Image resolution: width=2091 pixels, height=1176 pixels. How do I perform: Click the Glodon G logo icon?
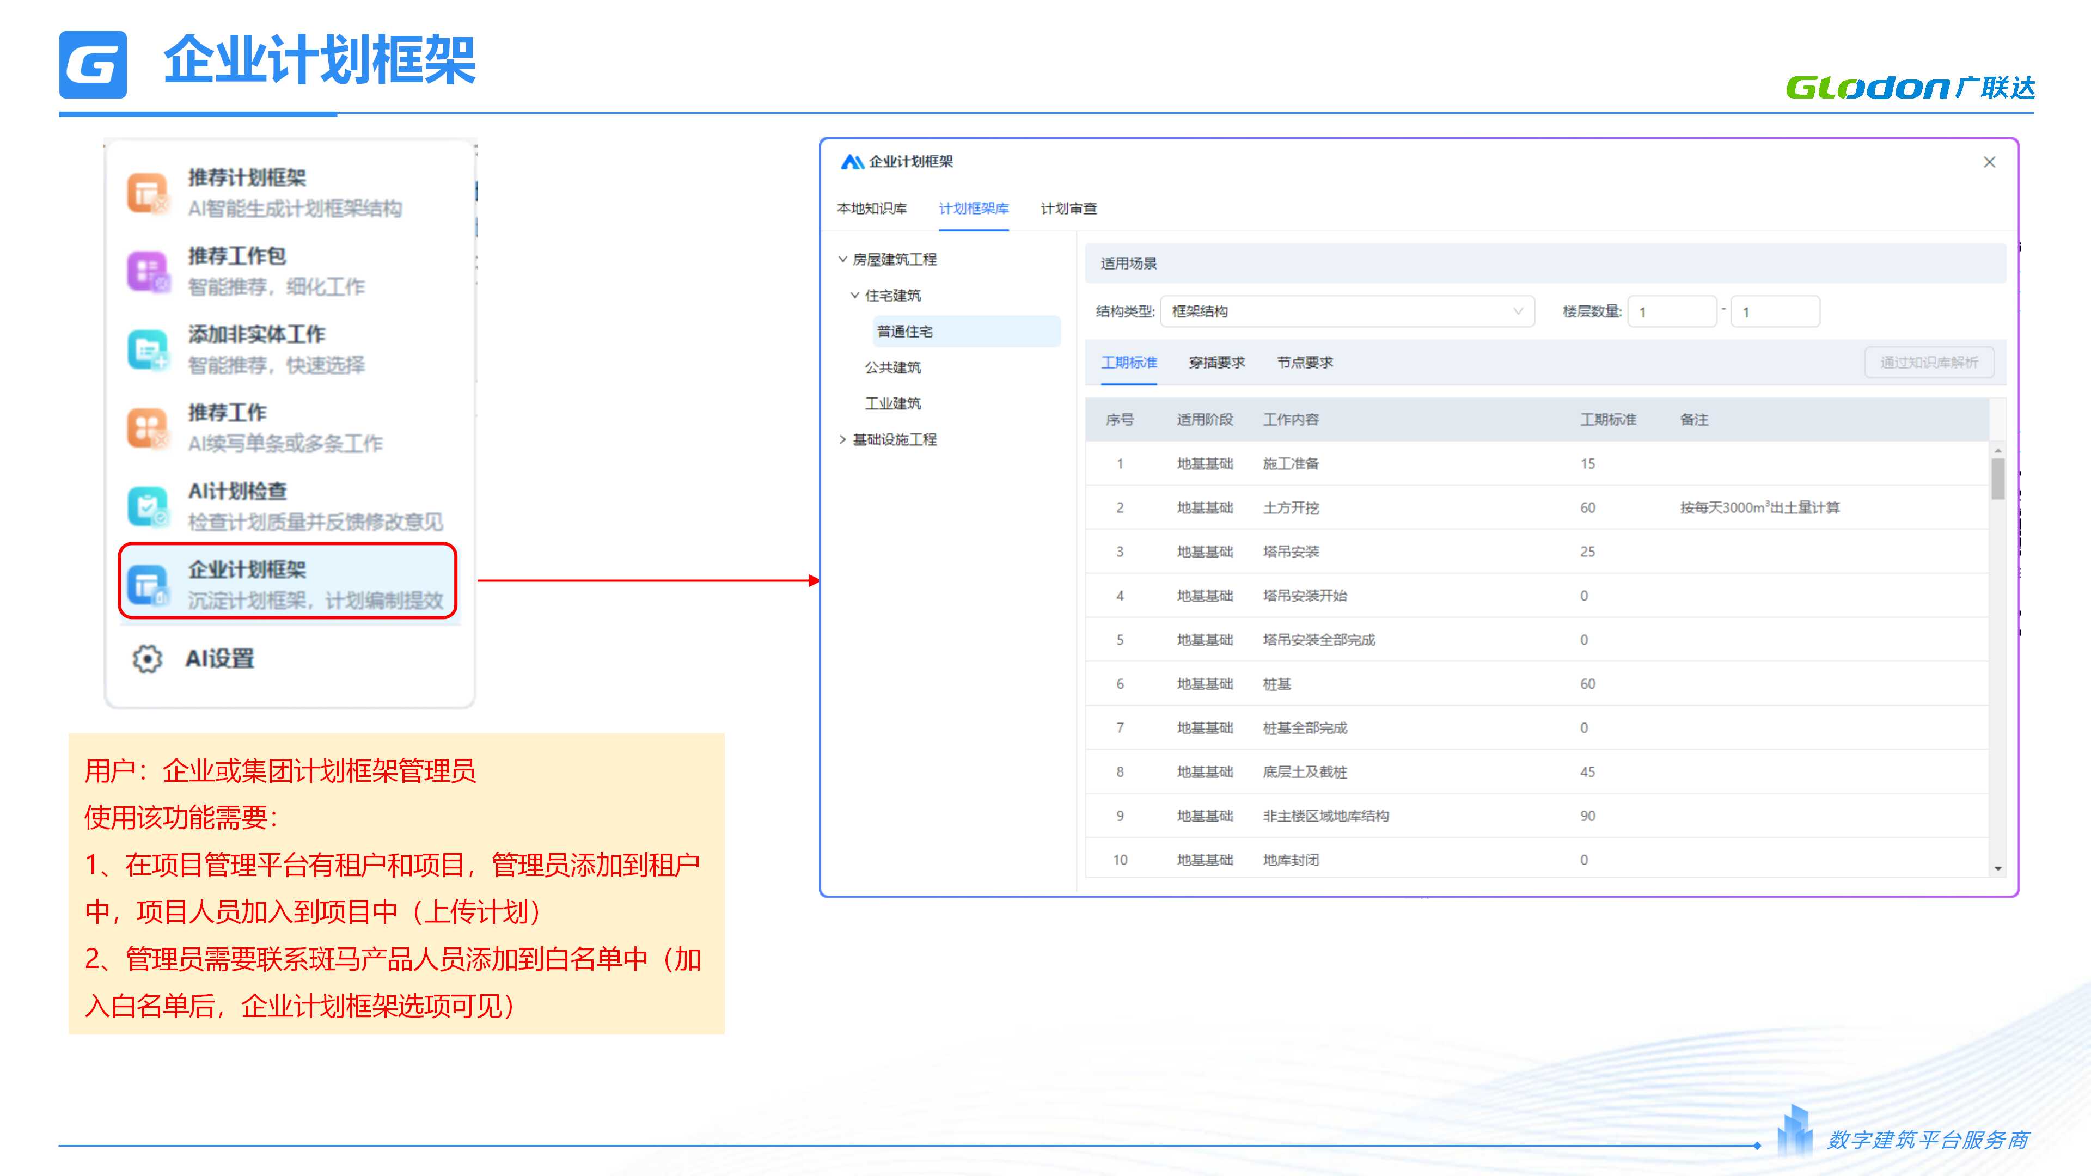pos(93,64)
